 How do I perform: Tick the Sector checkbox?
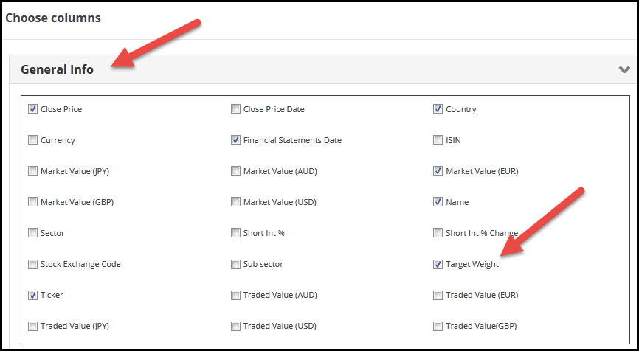coord(33,233)
